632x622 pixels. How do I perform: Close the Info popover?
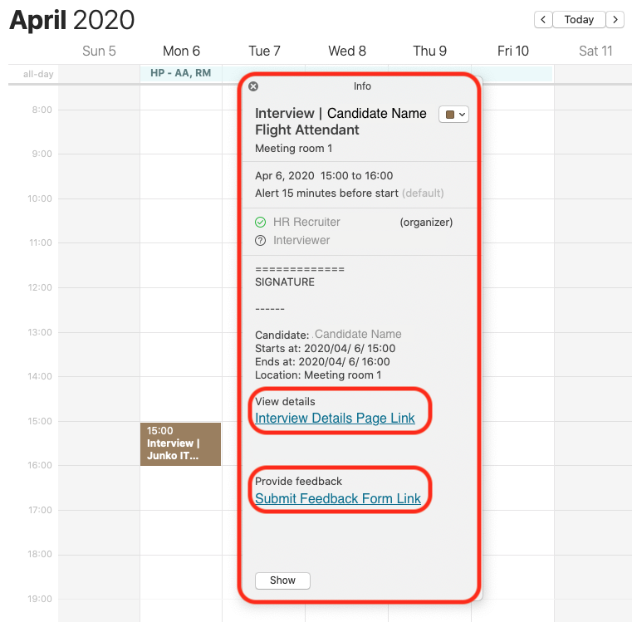pos(253,86)
